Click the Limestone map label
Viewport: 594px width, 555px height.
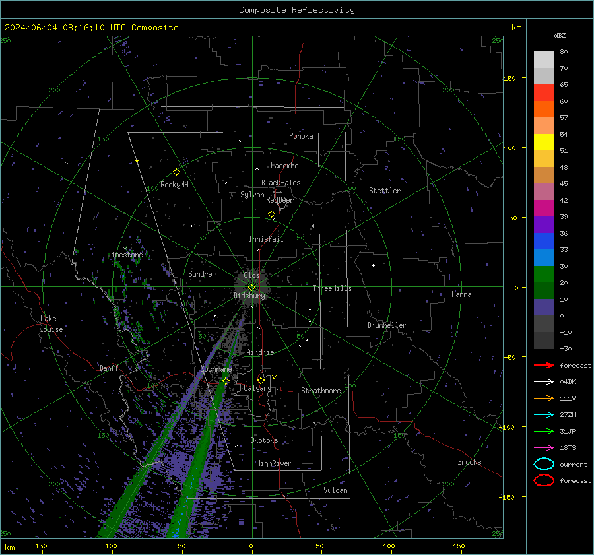click(125, 255)
